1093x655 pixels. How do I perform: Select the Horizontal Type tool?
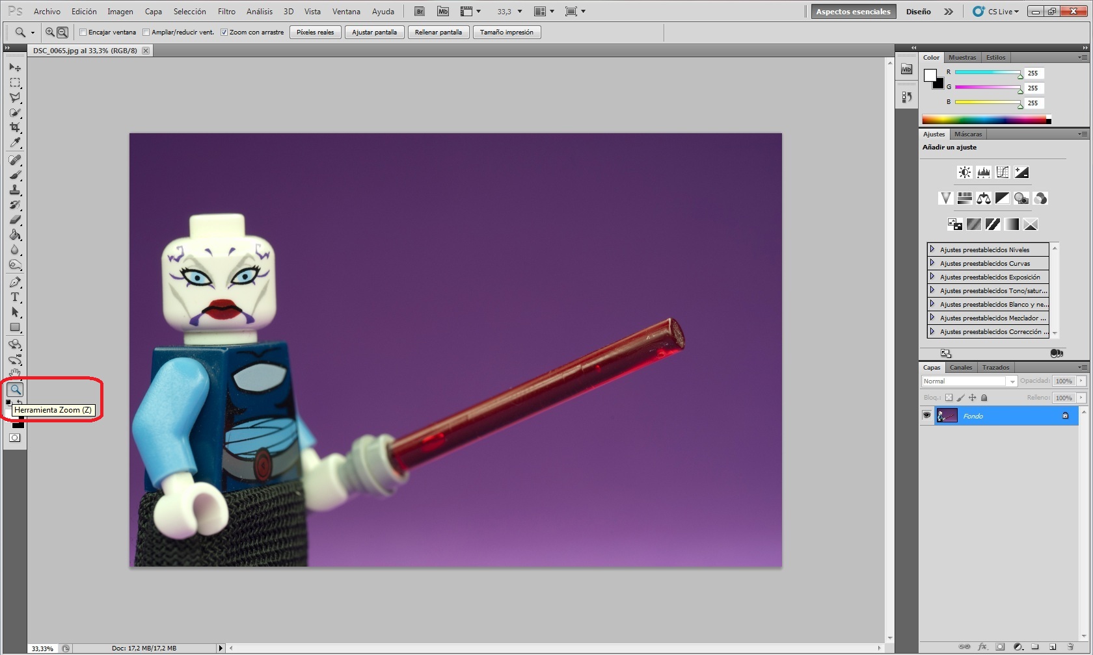[x=15, y=297]
